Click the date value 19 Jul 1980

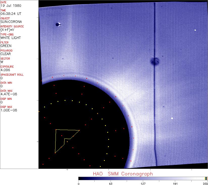point(7,6)
